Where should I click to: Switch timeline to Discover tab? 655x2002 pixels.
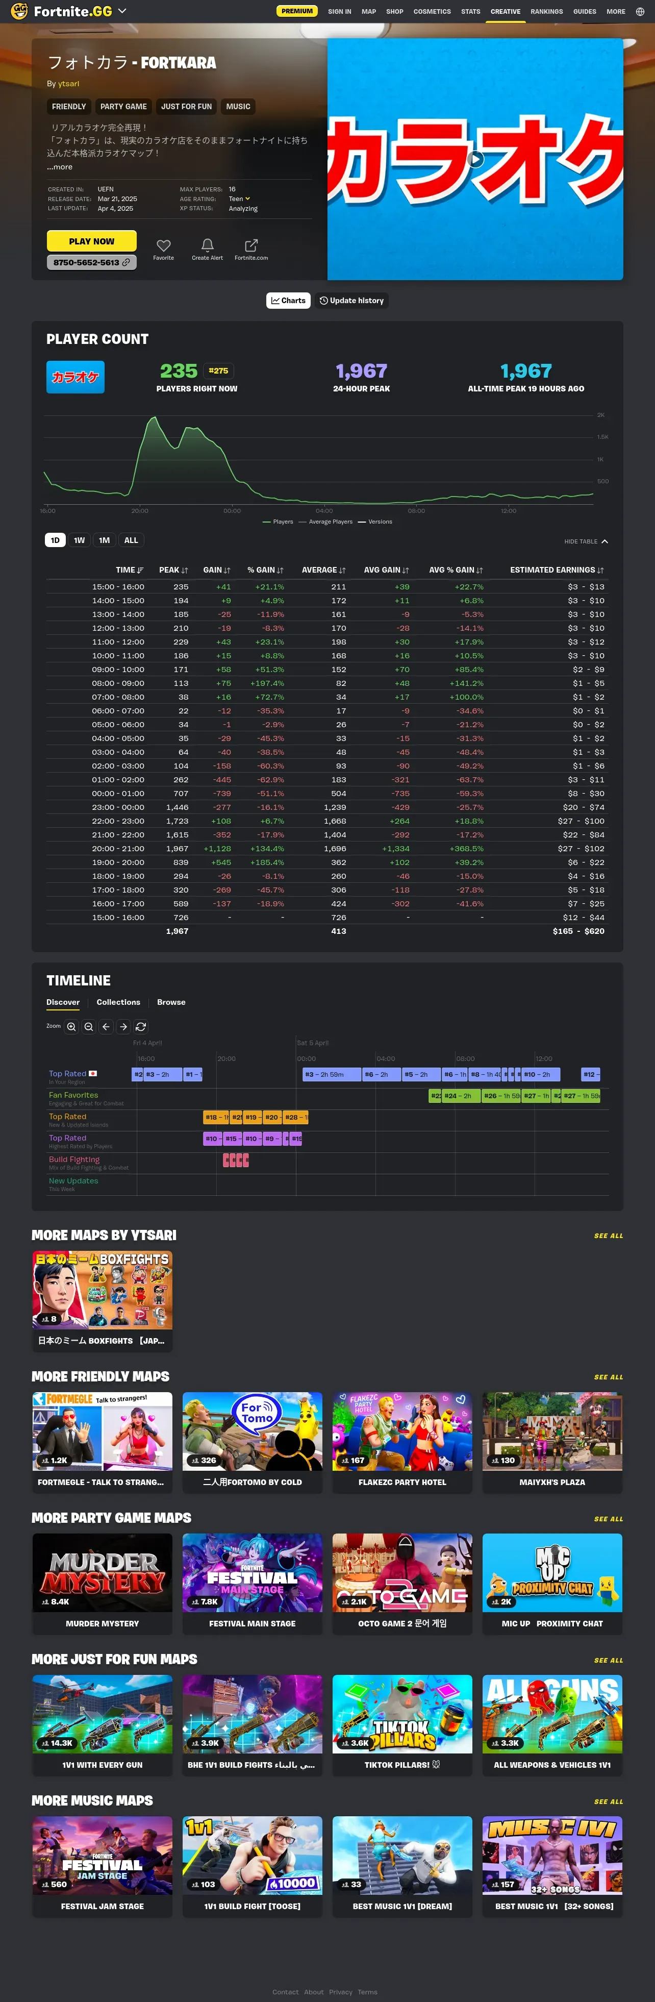tap(63, 1003)
